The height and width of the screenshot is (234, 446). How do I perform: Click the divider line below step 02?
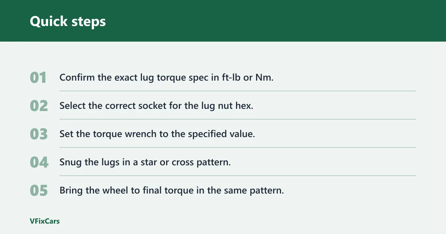click(x=238, y=119)
